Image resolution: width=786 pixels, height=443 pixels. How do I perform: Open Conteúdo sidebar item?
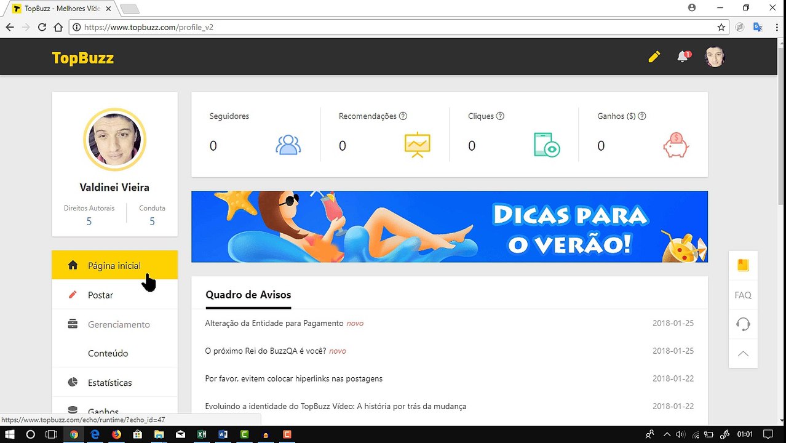114,353
